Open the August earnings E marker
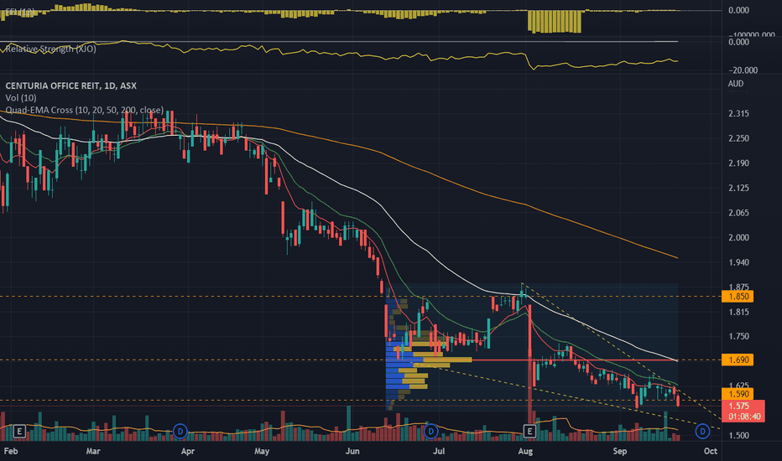Viewport: 782px width, 461px height. (x=529, y=431)
